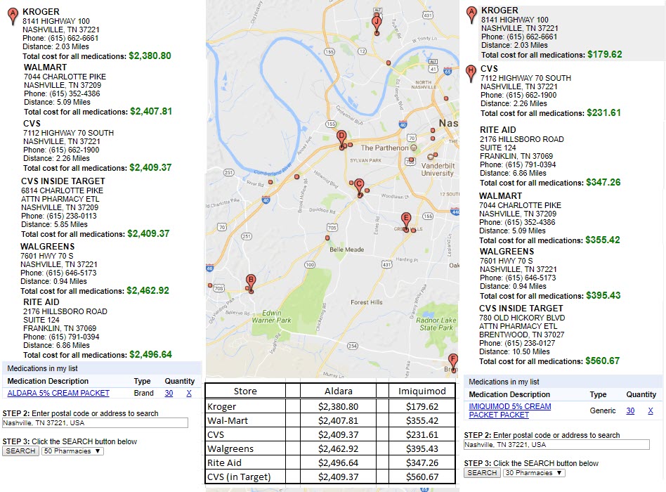This screenshot has width=666, height=492.
Task: Click marker A beside Kroger in the Aldara list
Action: 13,16
